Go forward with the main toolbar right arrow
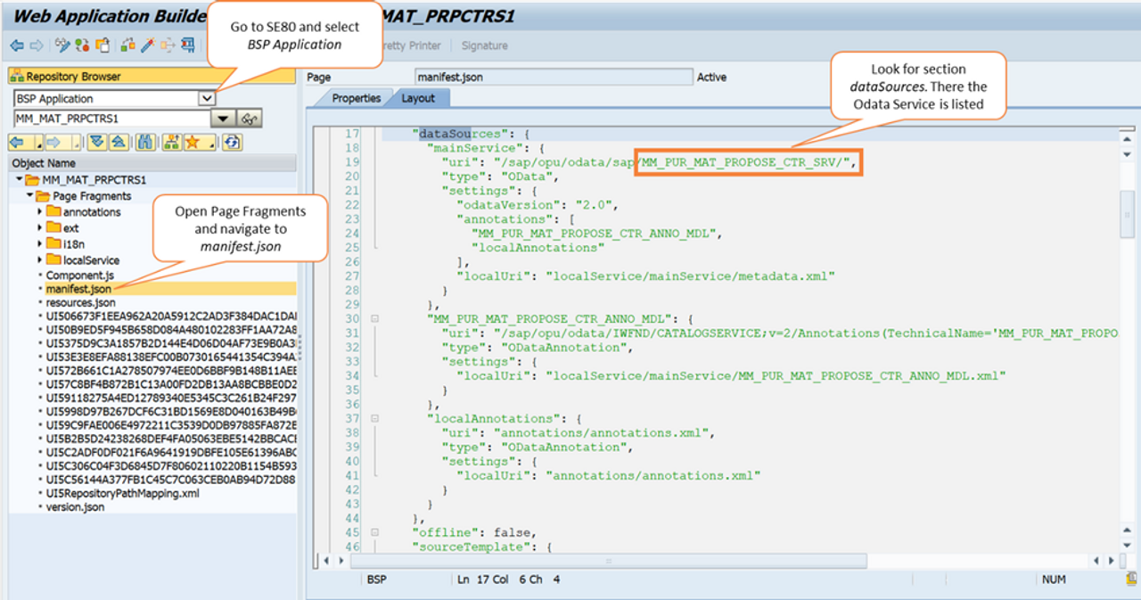 pyautogui.click(x=37, y=45)
